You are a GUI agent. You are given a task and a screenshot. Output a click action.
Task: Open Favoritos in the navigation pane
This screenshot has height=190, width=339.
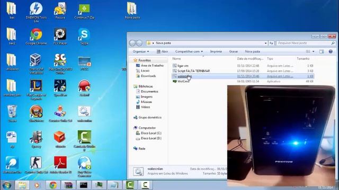tap(145, 60)
